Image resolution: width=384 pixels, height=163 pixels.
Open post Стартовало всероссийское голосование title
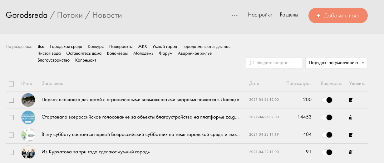tap(141, 117)
